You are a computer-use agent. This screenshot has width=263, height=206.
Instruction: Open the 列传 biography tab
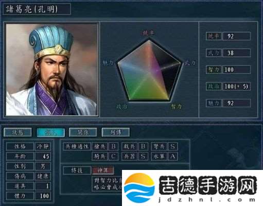[116, 132]
